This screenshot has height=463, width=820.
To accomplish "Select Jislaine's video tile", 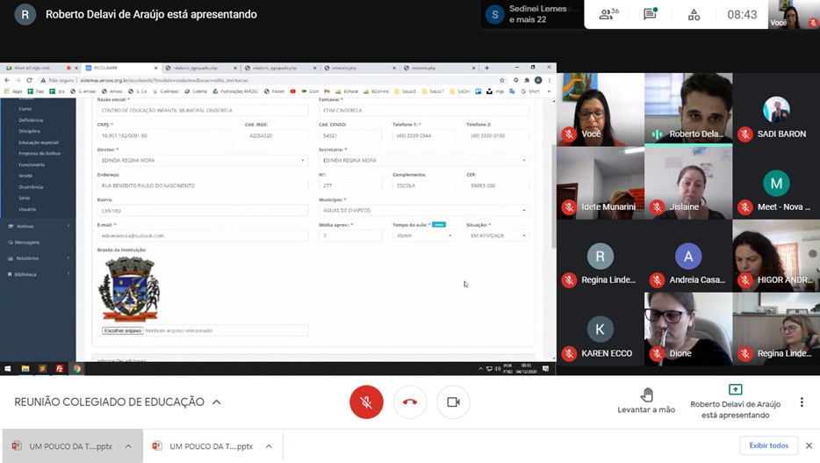I will click(687, 182).
